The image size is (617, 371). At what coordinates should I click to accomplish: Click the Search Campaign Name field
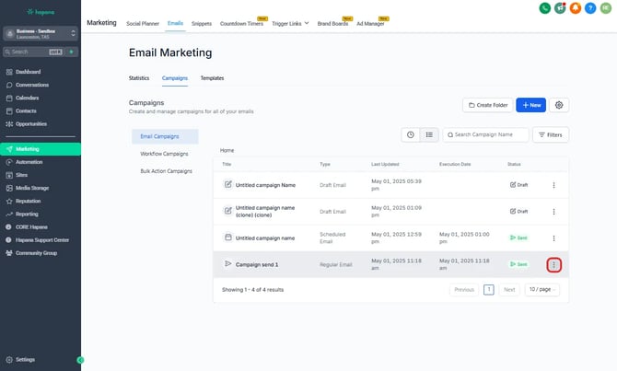(488, 135)
